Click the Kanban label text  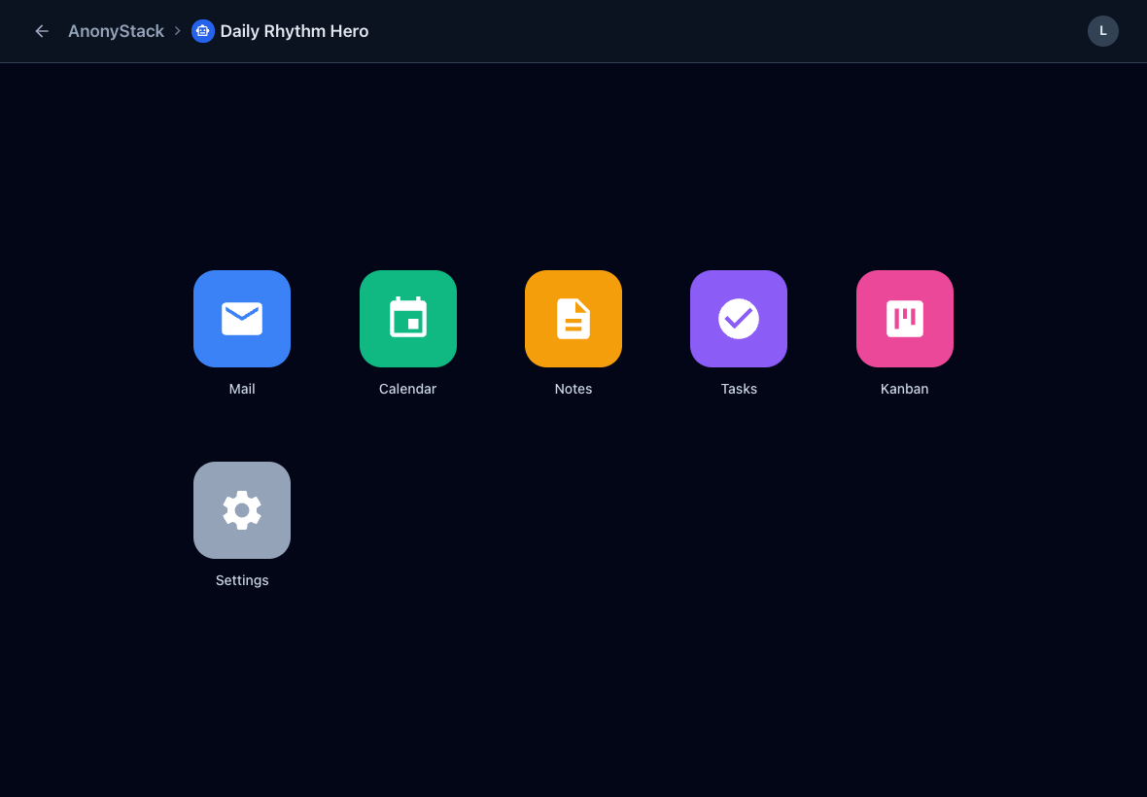click(904, 389)
